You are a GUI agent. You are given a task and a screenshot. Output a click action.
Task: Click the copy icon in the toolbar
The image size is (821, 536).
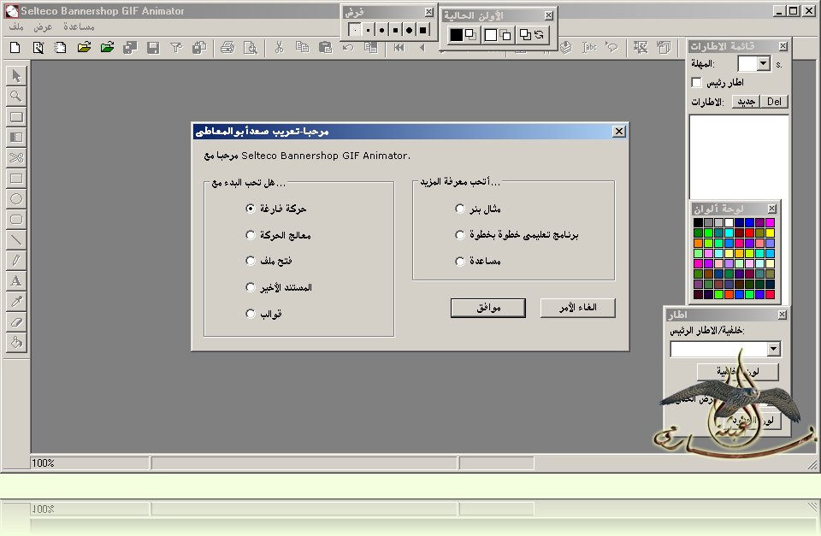[302, 48]
